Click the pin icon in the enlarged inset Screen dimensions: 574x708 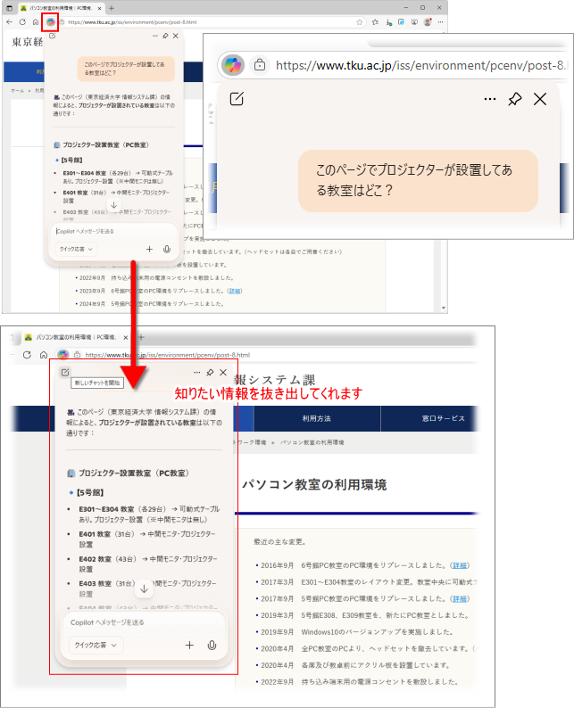pos(515,99)
